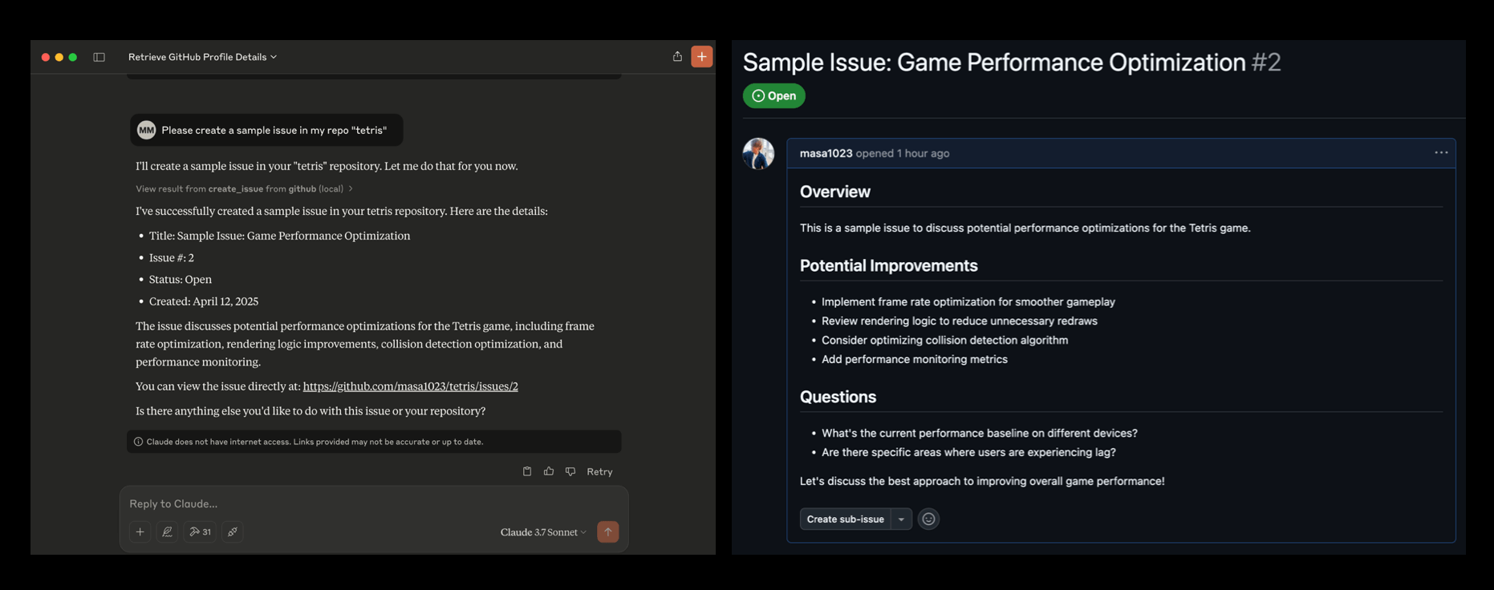Click the integrations plug icon
1494x590 pixels.
point(233,531)
